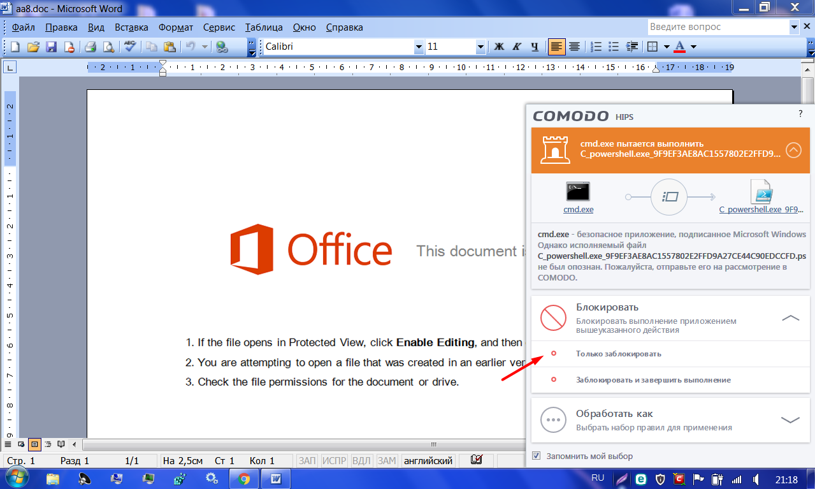Open the font color dropdown arrow
The image size is (815, 489).
click(693, 47)
